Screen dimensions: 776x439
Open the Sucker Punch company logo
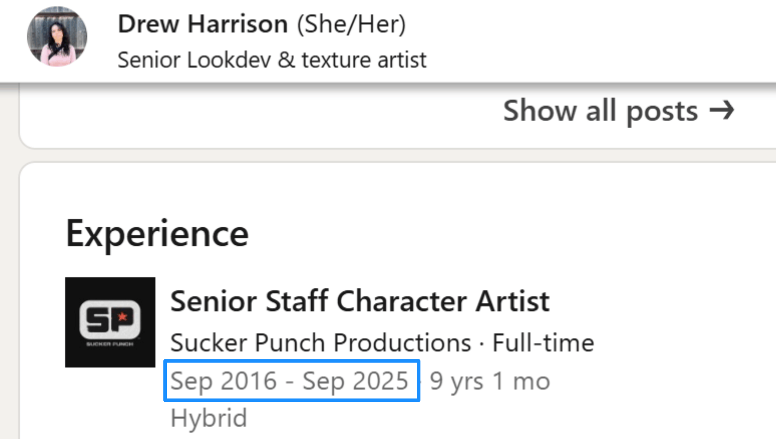[x=110, y=322]
